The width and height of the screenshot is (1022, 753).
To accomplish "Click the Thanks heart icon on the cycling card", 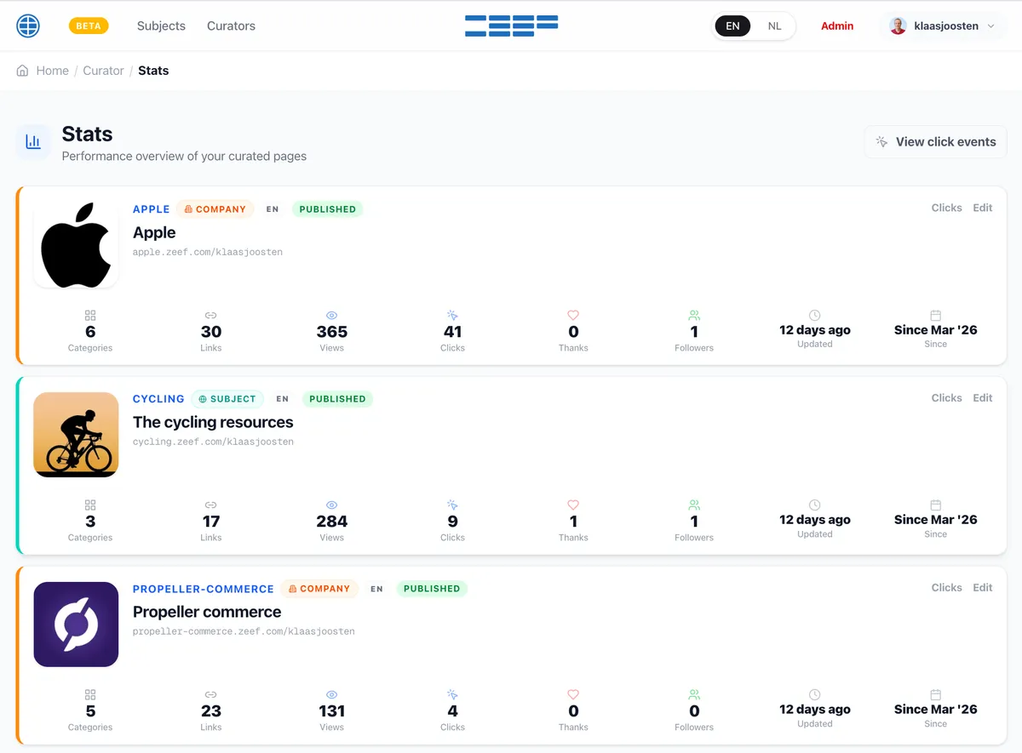I will (573, 505).
